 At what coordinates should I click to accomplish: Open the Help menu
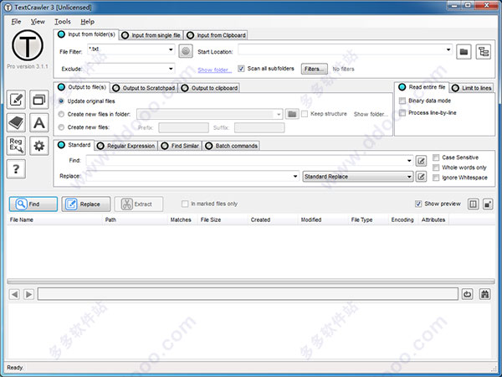pos(87,22)
